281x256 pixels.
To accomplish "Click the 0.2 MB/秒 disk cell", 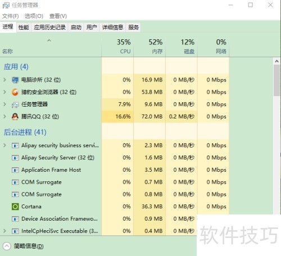I will click(x=182, y=117).
